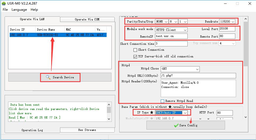
Task: Switch to Operate Via LAN tab
Action: click(x=32, y=19)
